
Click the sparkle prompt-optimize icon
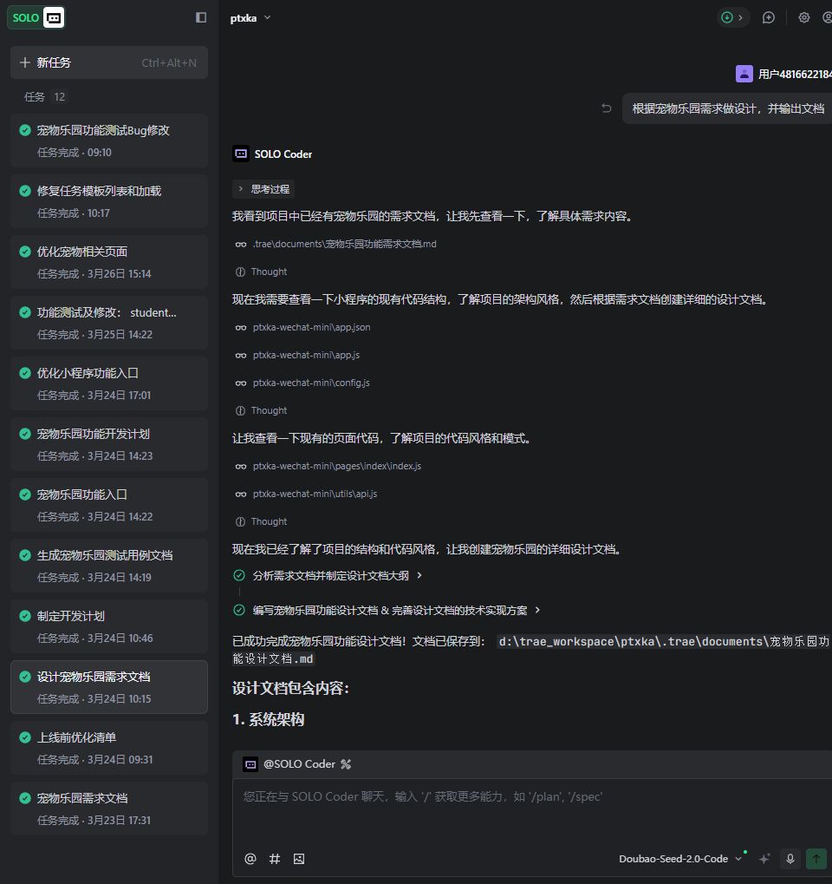pyautogui.click(x=764, y=859)
